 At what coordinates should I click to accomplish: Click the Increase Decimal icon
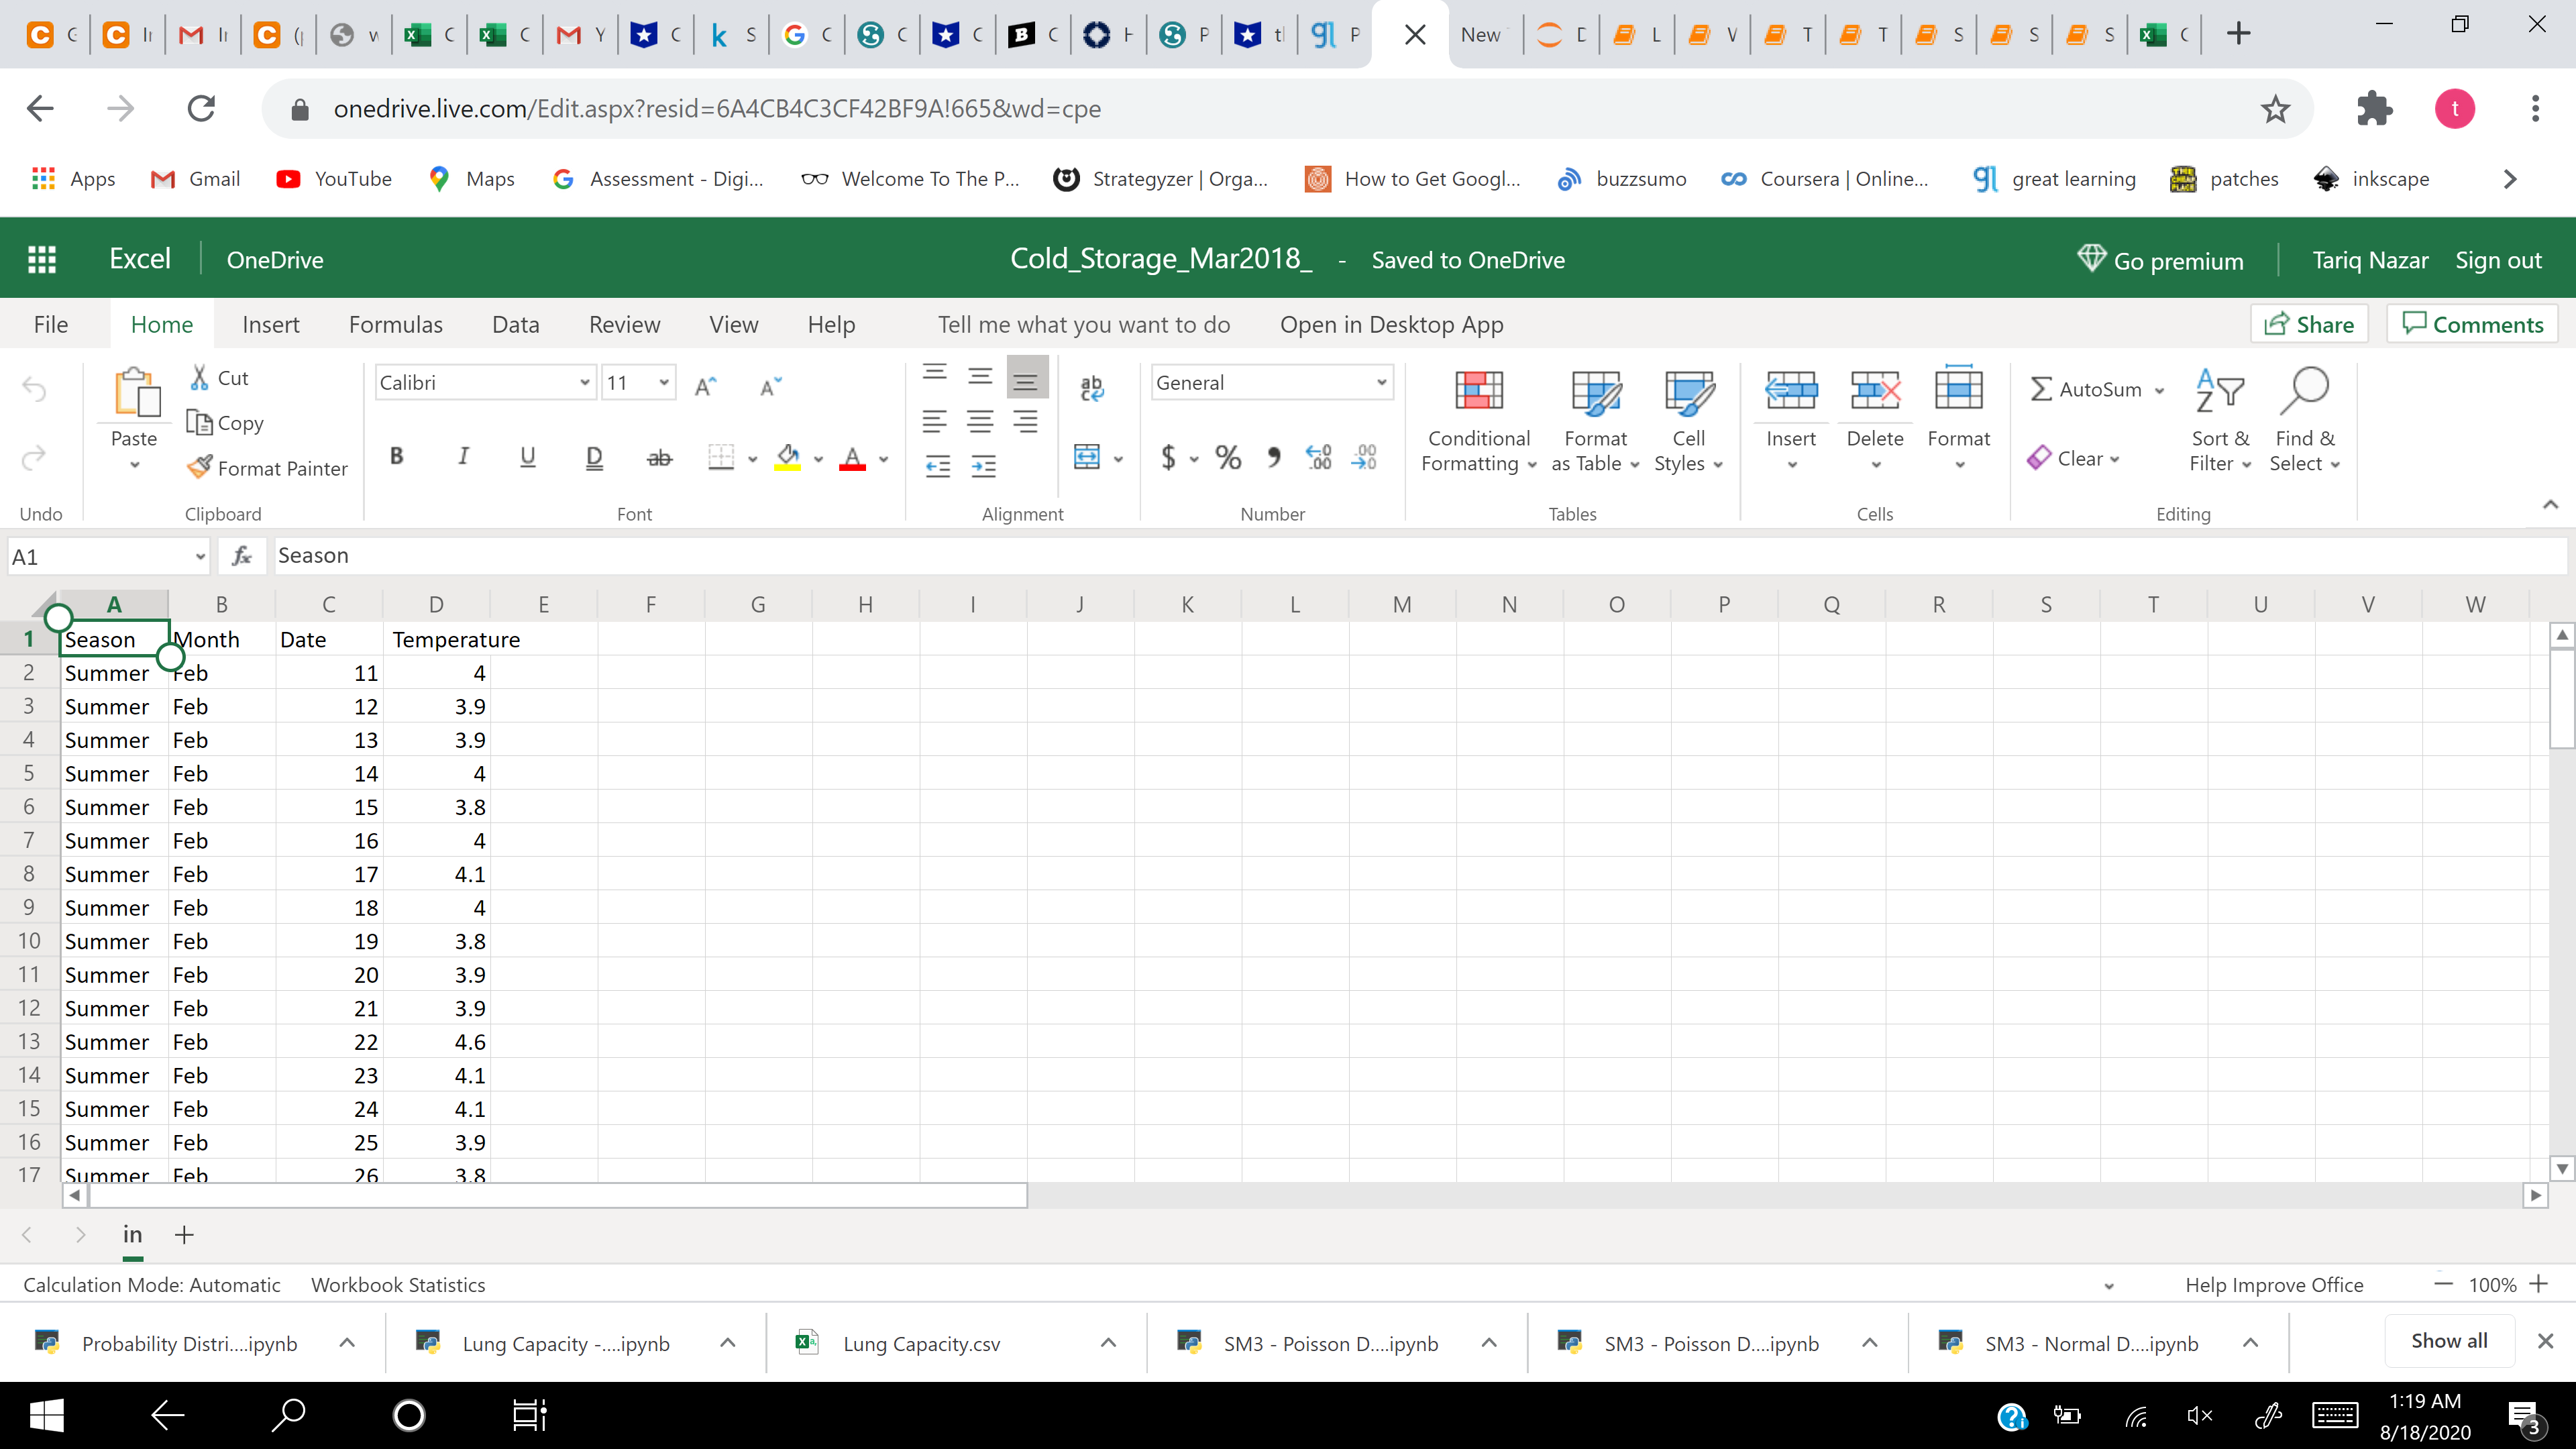1318,458
